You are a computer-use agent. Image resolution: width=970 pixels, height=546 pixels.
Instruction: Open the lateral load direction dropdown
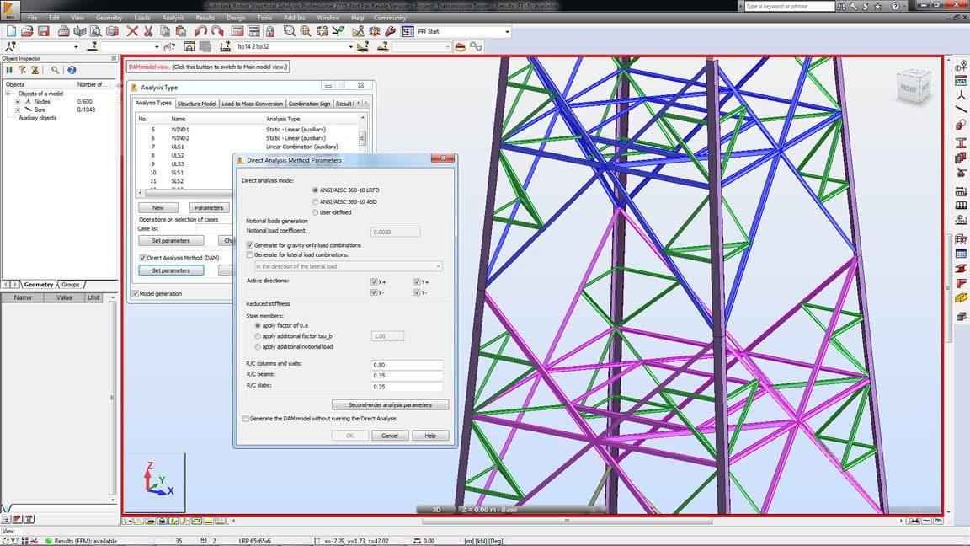[439, 265]
